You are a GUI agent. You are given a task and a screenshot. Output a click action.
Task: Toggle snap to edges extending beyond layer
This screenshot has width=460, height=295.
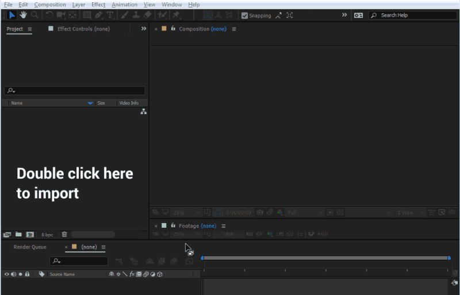(278, 16)
